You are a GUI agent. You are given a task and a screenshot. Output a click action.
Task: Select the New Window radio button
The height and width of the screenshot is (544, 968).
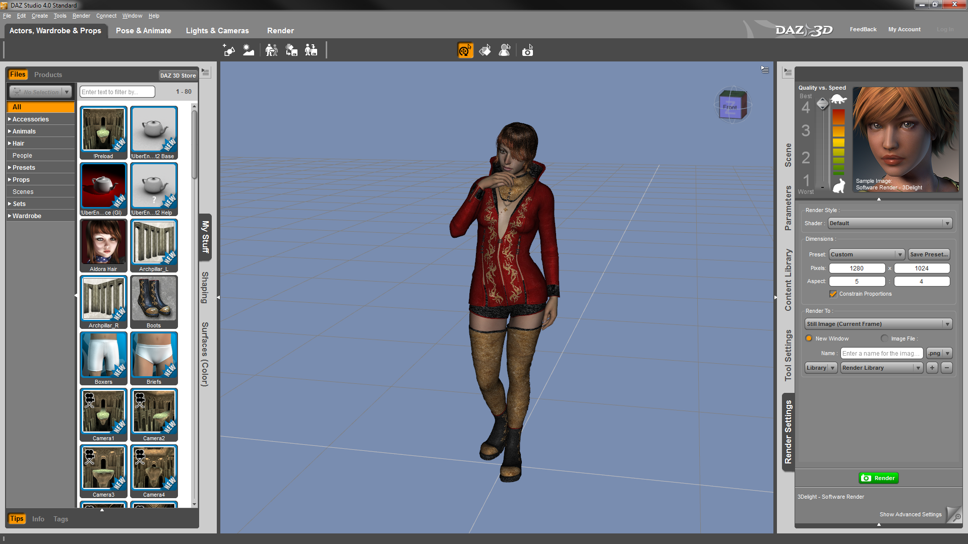(x=809, y=338)
